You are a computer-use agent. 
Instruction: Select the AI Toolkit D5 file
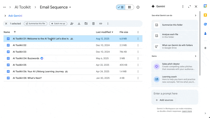73,65
